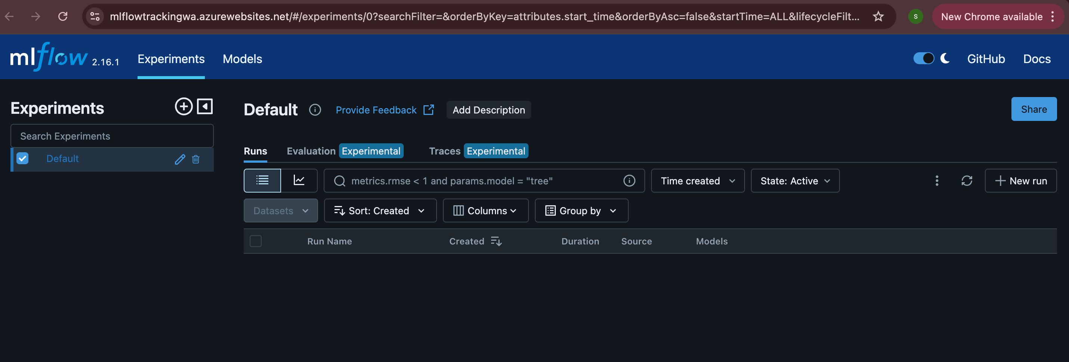This screenshot has width=1069, height=362.
Task: Open the Time created dropdown
Action: pyautogui.click(x=697, y=181)
